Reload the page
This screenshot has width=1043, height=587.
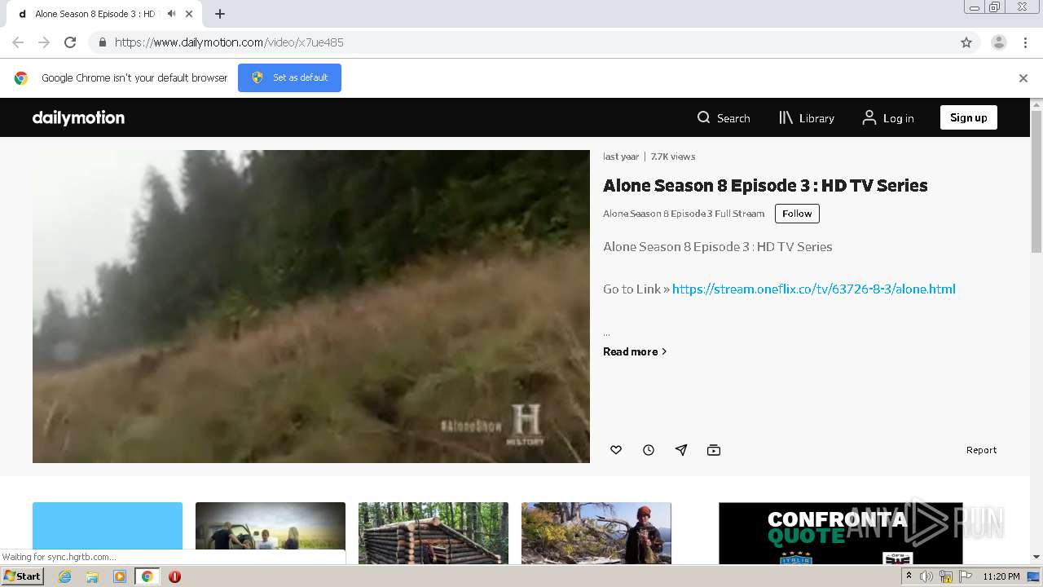(x=70, y=42)
